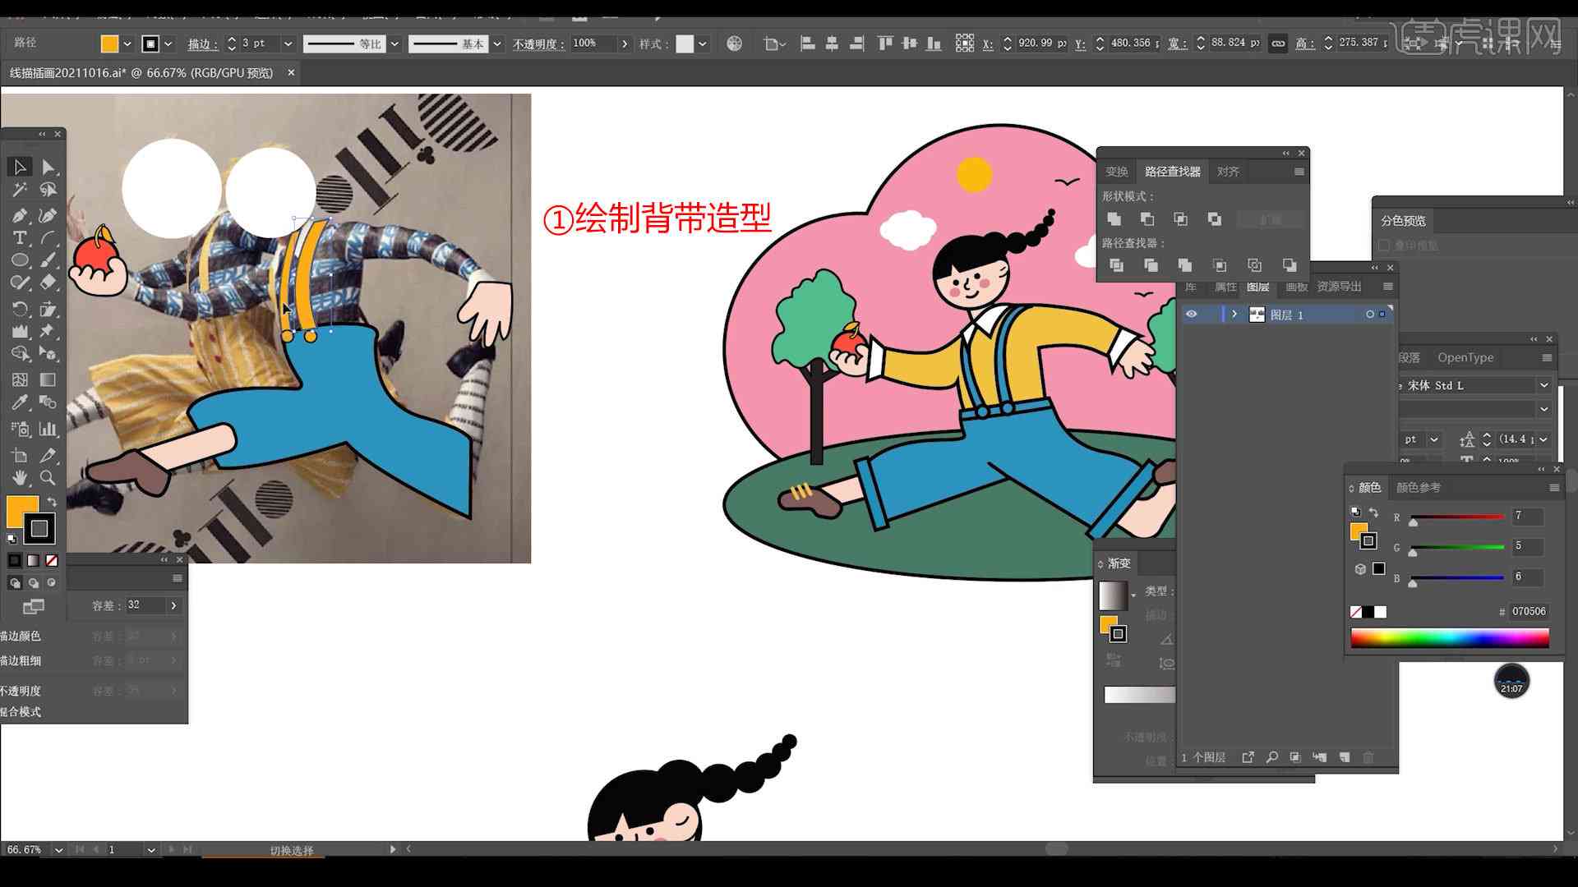Select the Gradient tool in the toolbox
This screenshot has width=1578, height=887.
(48, 380)
